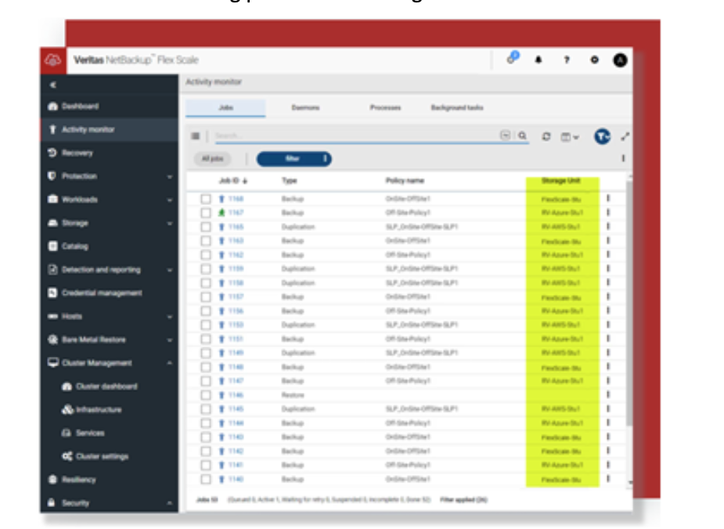Select checkbox for job 1143
The height and width of the screenshot is (529, 724).
pyautogui.click(x=206, y=437)
